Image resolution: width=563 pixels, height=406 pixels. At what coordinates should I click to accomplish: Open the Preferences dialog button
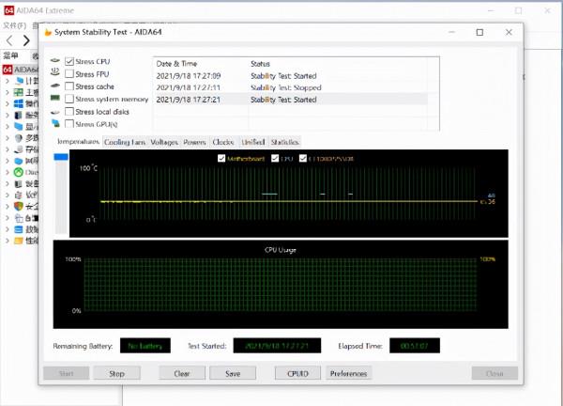(348, 373)
